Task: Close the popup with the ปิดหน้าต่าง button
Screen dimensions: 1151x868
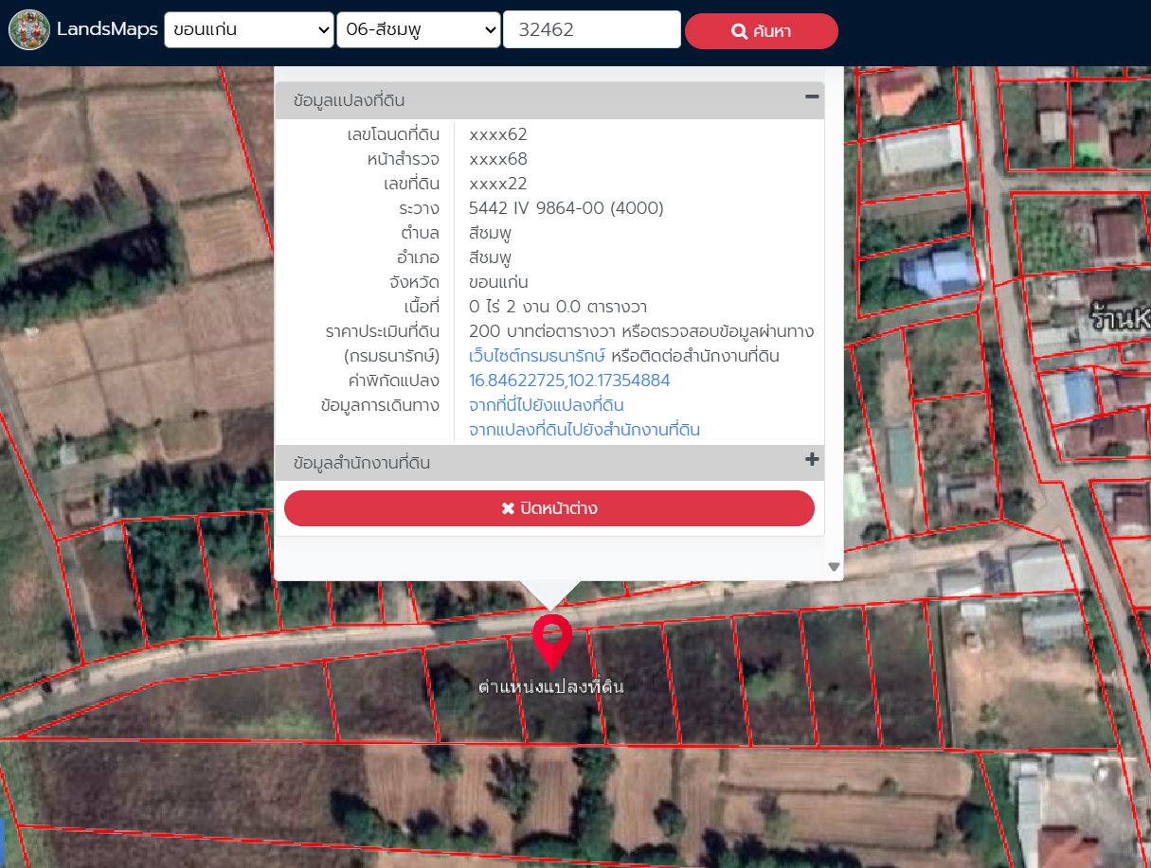Action: [549, 508]
